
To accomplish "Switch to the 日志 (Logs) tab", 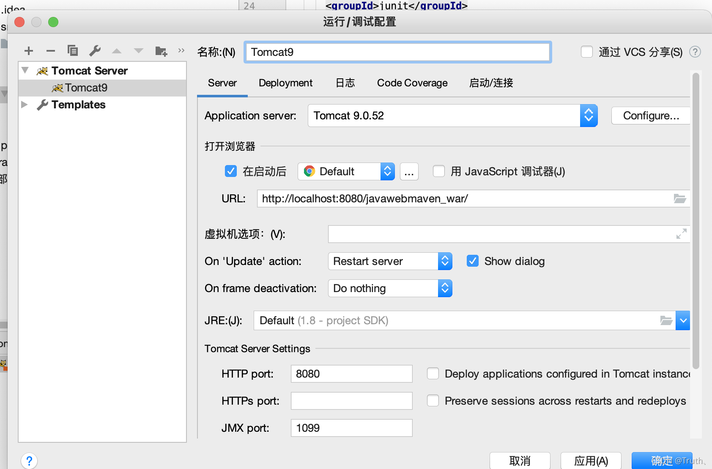I will point(345,83).
